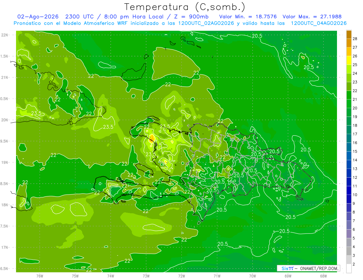Click color scale label "7"
The width and height of the screenshot is (363, 280).
[354, 221]
